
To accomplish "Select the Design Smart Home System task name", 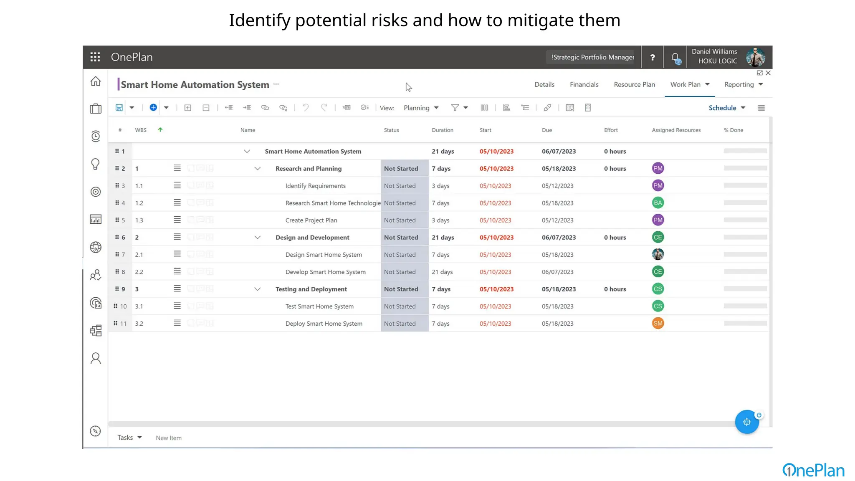I will tap(324, 255).
